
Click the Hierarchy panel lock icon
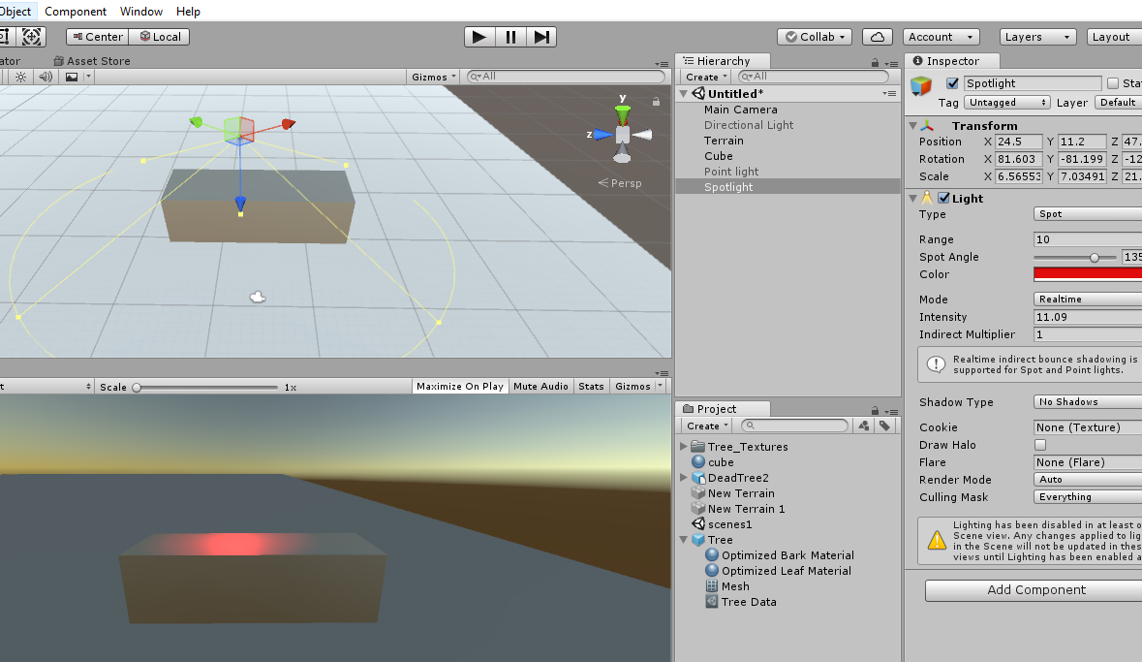tap(875, 61)
